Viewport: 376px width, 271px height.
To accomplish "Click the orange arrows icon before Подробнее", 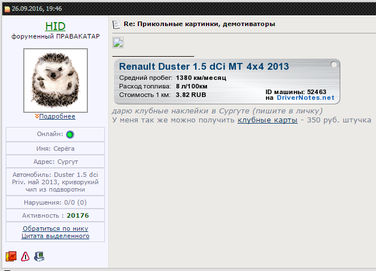I will tap(37, 116).
